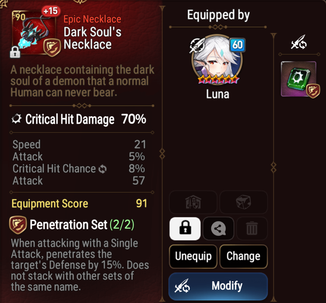The image size is (326, 303).
Task: Click the greyed-out trash delete icon
Action: point(252,229)
